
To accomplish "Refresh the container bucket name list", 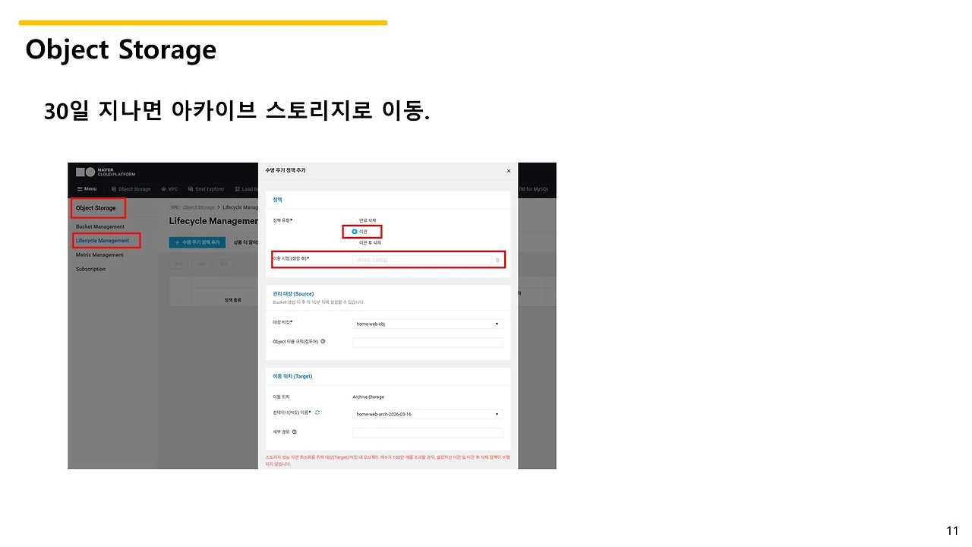I will pyautogui.click(x=317, y=413).
